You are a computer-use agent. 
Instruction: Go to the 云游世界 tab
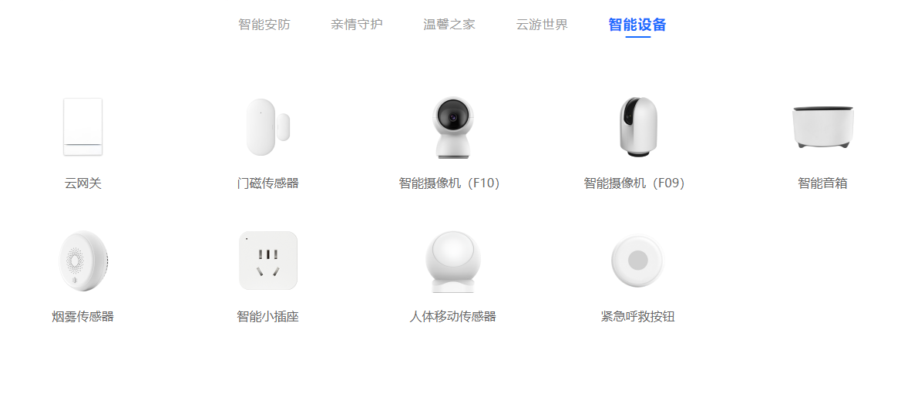[x=542, y=25]
